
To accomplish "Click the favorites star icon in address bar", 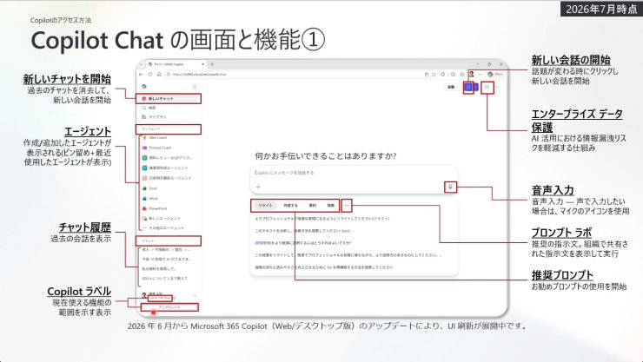I will pyautogui.click(x=434, y=75).
